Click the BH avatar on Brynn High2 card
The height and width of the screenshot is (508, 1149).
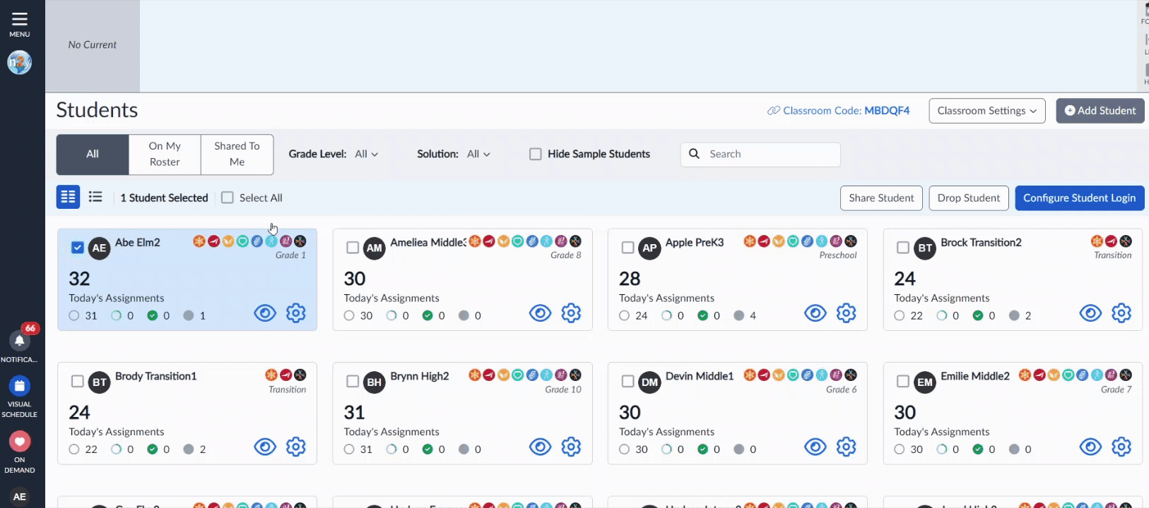click(375, 382)
